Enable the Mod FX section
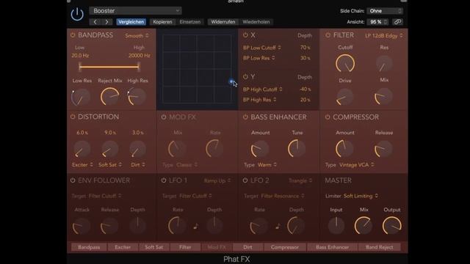Screen dimensions: 470x264 pos(164,117)
